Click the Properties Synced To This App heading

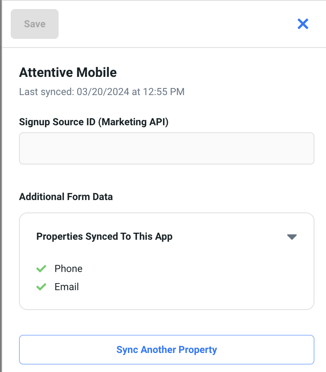point(104,237)
